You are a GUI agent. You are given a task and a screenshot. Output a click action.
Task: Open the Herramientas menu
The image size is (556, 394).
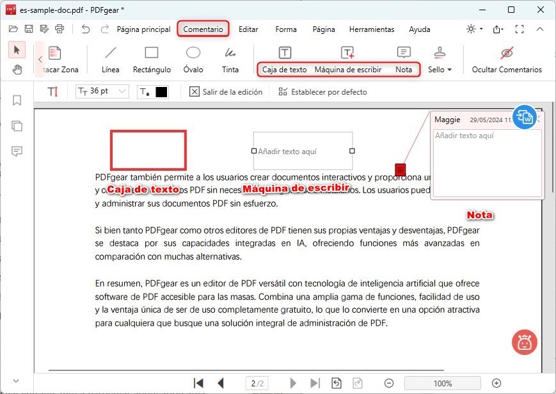371,29
